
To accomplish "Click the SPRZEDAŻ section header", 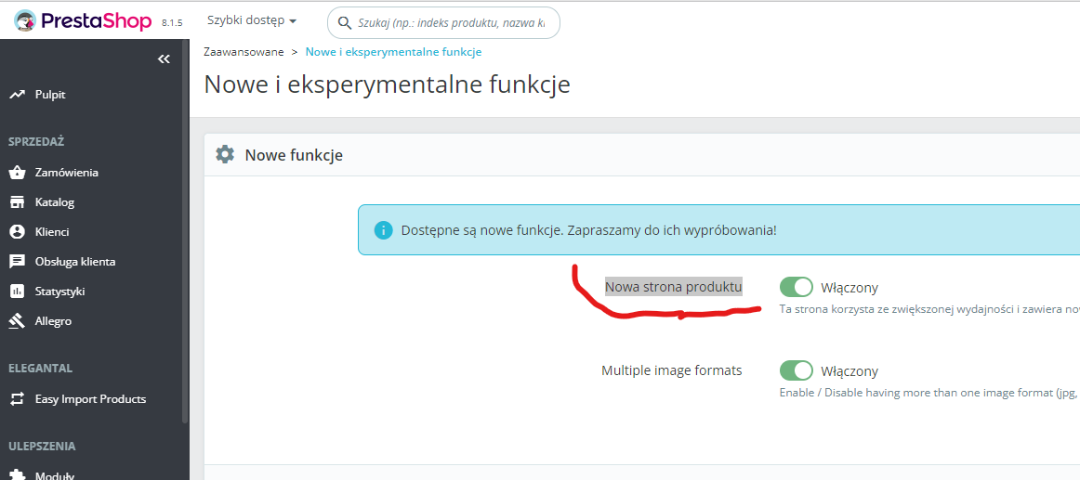I will click(36, 142).
